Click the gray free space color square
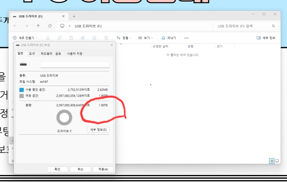Image resolution: width=287 pixels, height=182 pixels. (22, 96)
